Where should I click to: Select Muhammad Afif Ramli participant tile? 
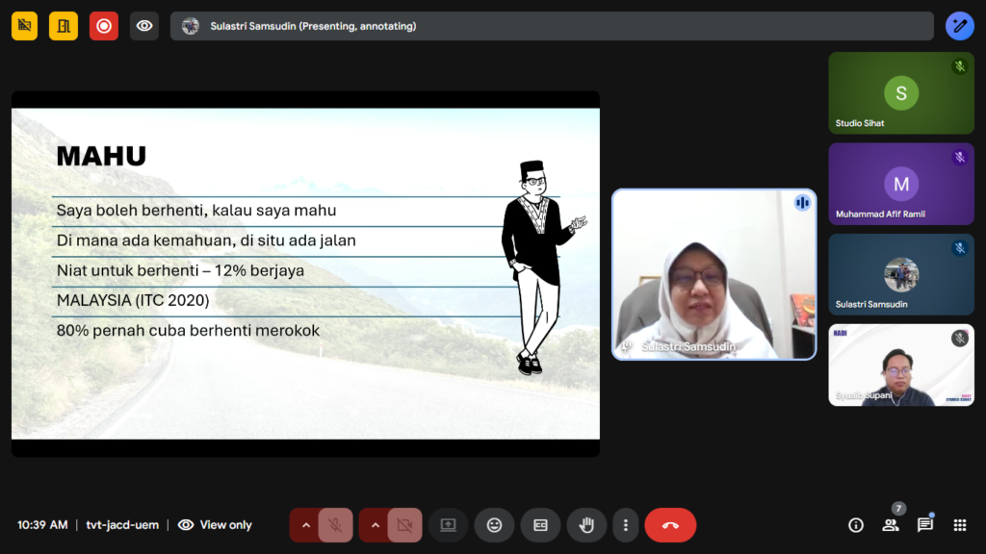coord(901,184)
